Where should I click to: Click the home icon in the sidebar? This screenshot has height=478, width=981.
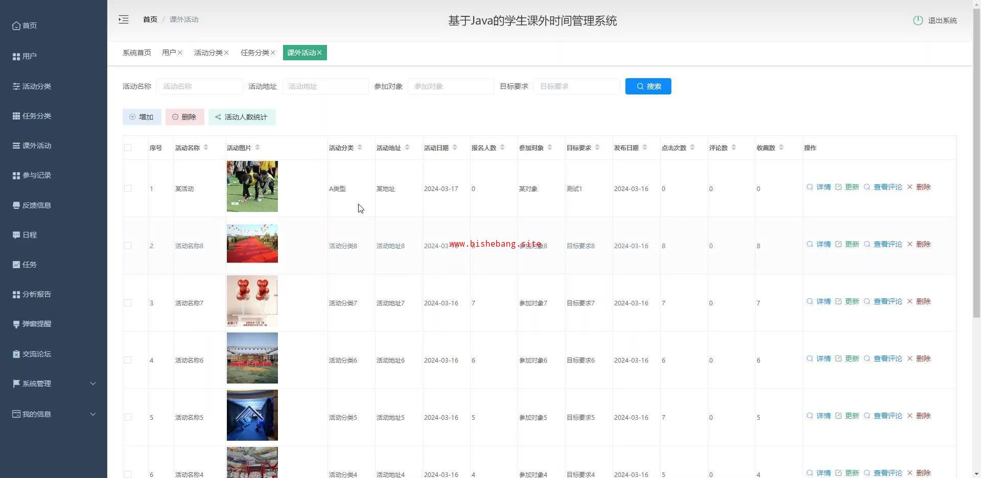(16, 26)
